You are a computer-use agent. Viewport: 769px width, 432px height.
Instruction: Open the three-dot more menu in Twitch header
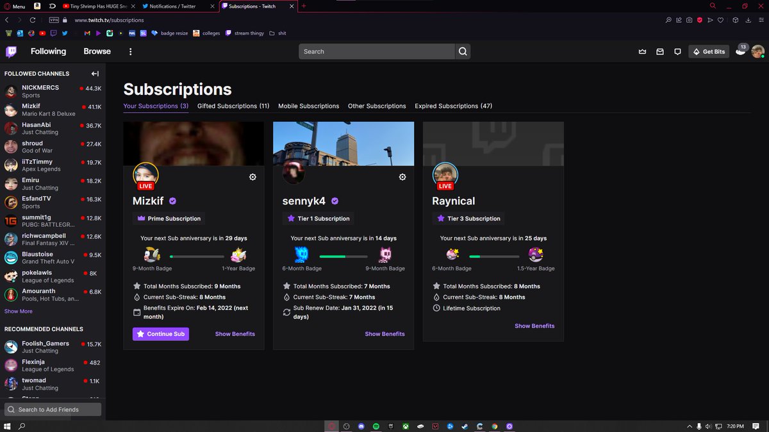pyautogui.click(x=131, y=52)
